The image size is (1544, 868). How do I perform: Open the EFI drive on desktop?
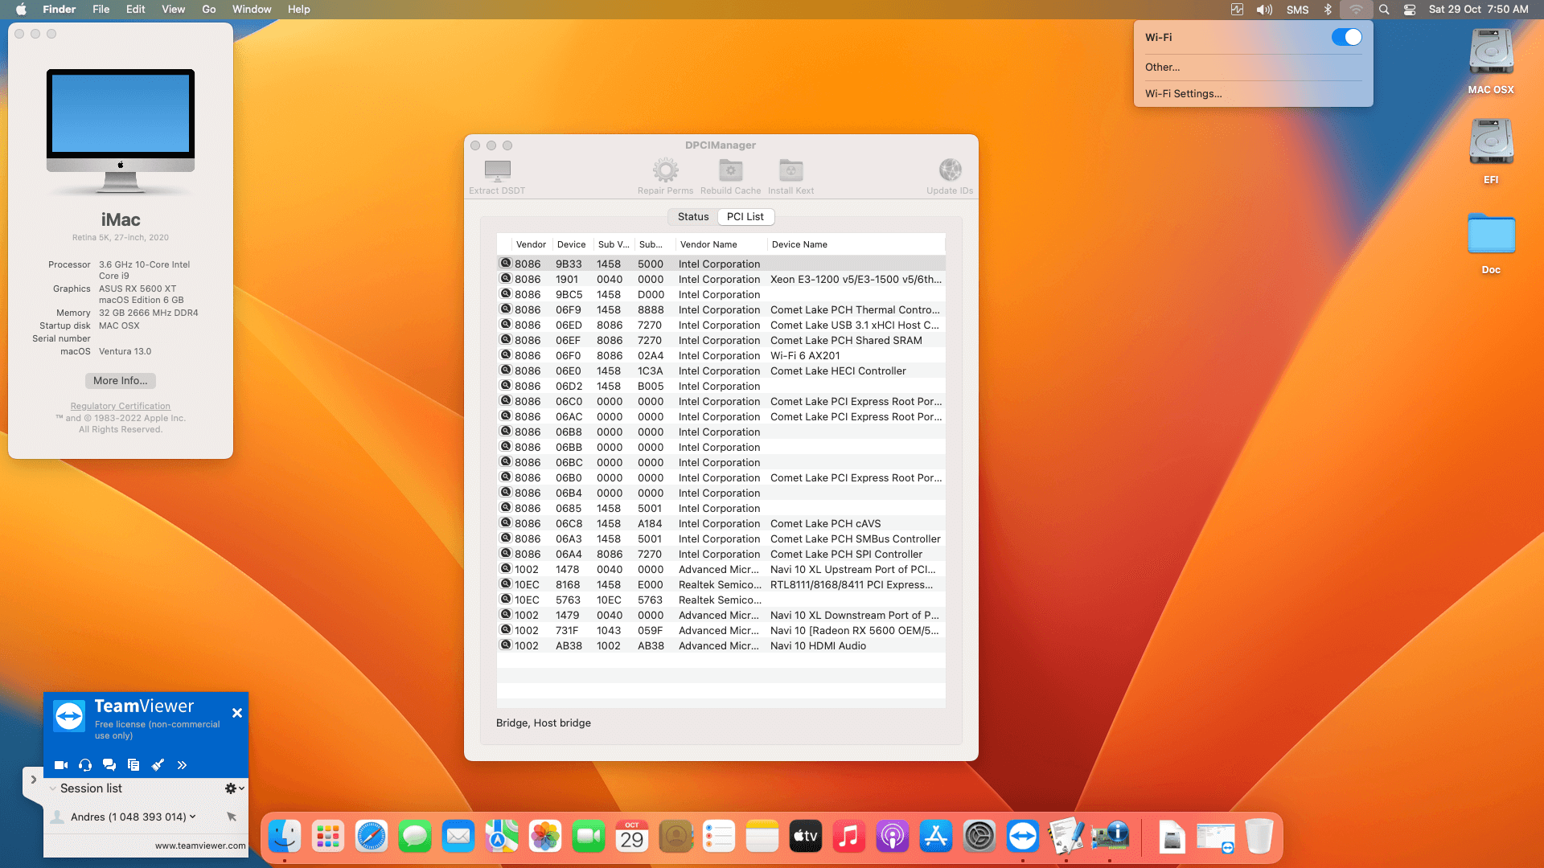click(x=1491, y=151)
